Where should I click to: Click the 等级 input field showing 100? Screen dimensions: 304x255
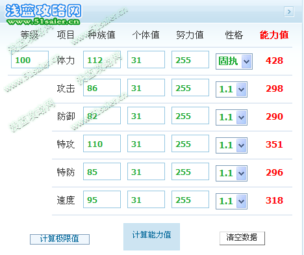click(x=30, y=60)
